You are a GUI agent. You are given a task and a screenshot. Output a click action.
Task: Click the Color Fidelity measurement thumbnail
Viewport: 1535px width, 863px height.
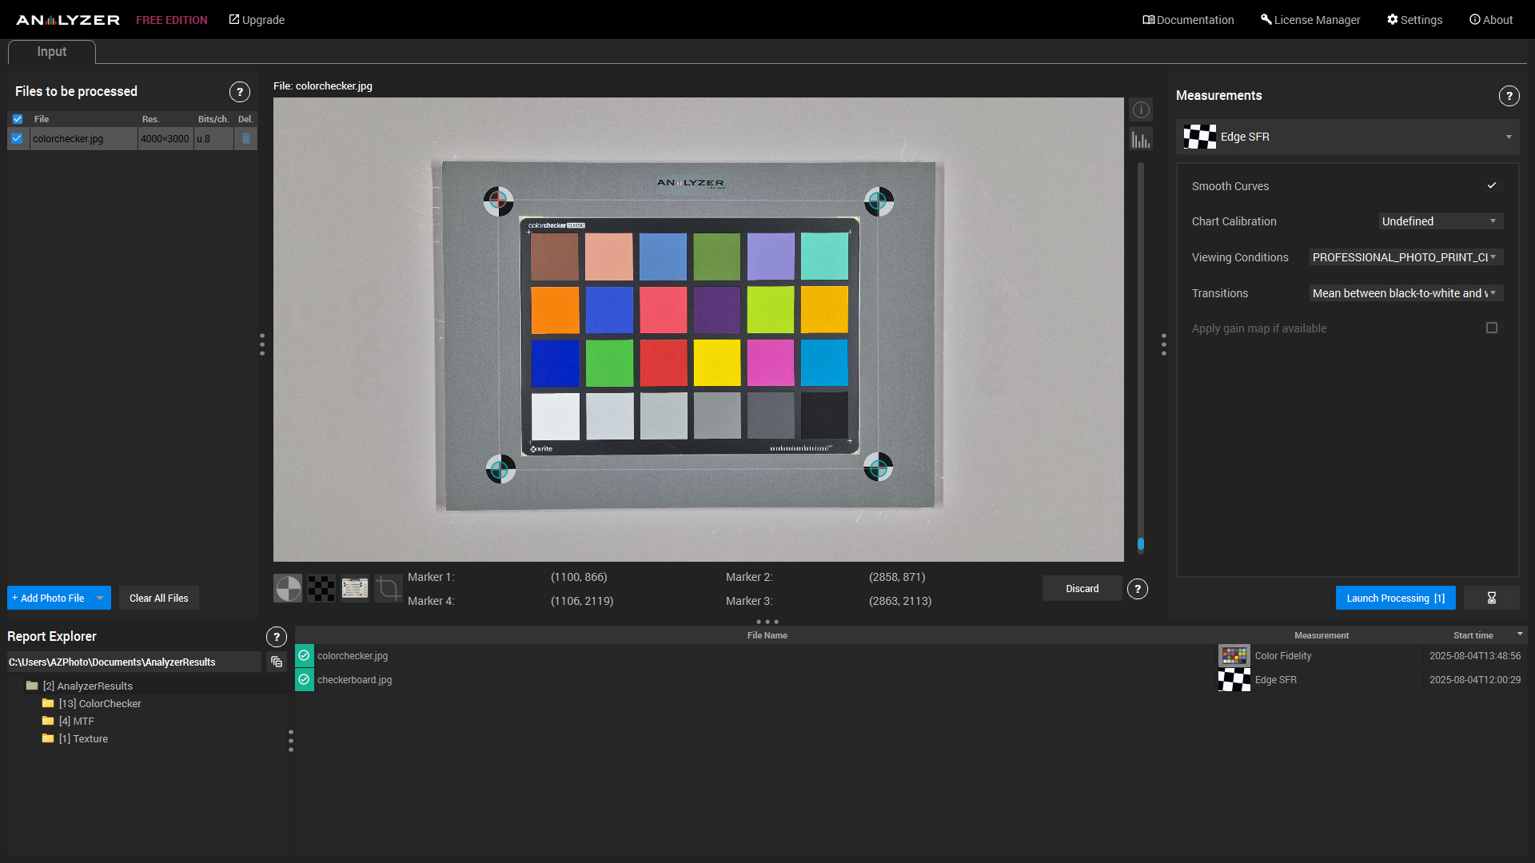pos(1234,656)
